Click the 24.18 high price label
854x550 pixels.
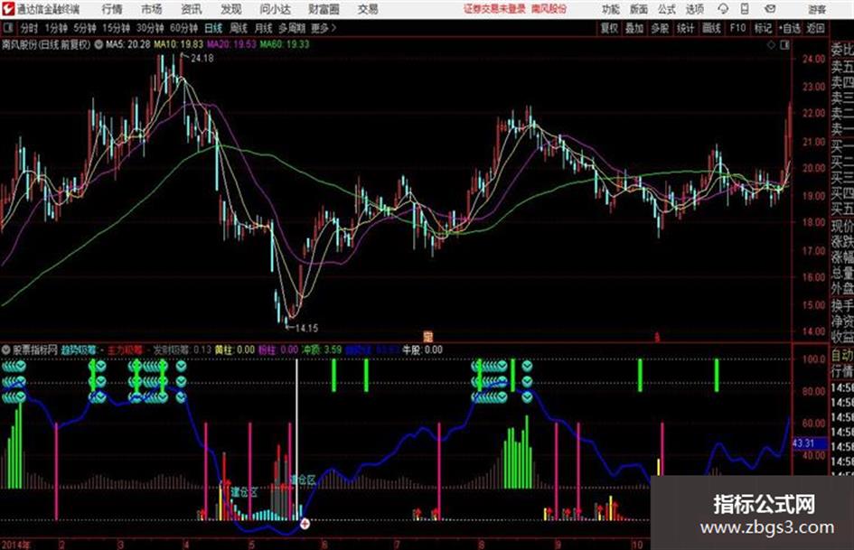202,59
